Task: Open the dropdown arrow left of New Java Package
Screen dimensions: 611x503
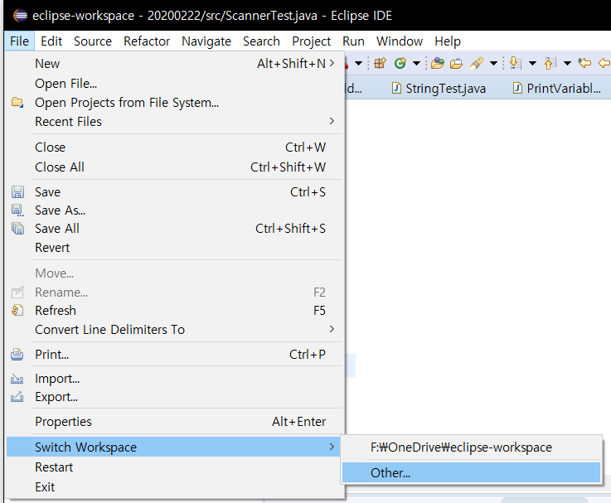Action: (358, 63)
